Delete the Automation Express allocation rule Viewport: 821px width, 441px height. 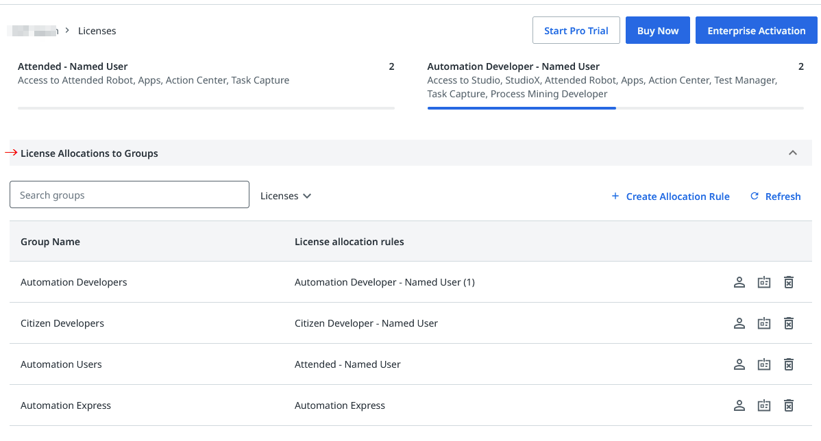point(789,405)
